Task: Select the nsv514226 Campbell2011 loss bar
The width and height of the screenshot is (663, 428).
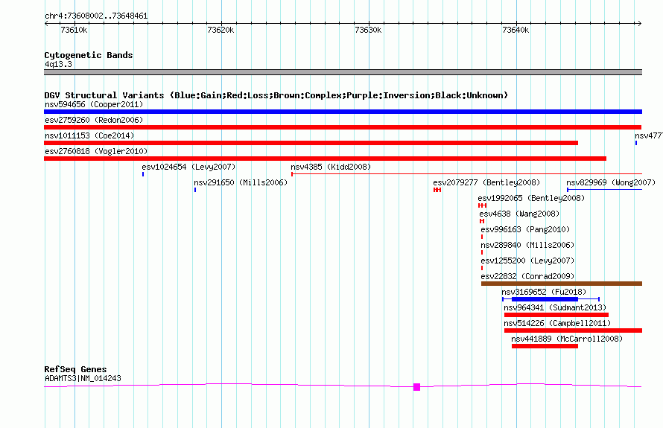Action: [x=574, y=330]
